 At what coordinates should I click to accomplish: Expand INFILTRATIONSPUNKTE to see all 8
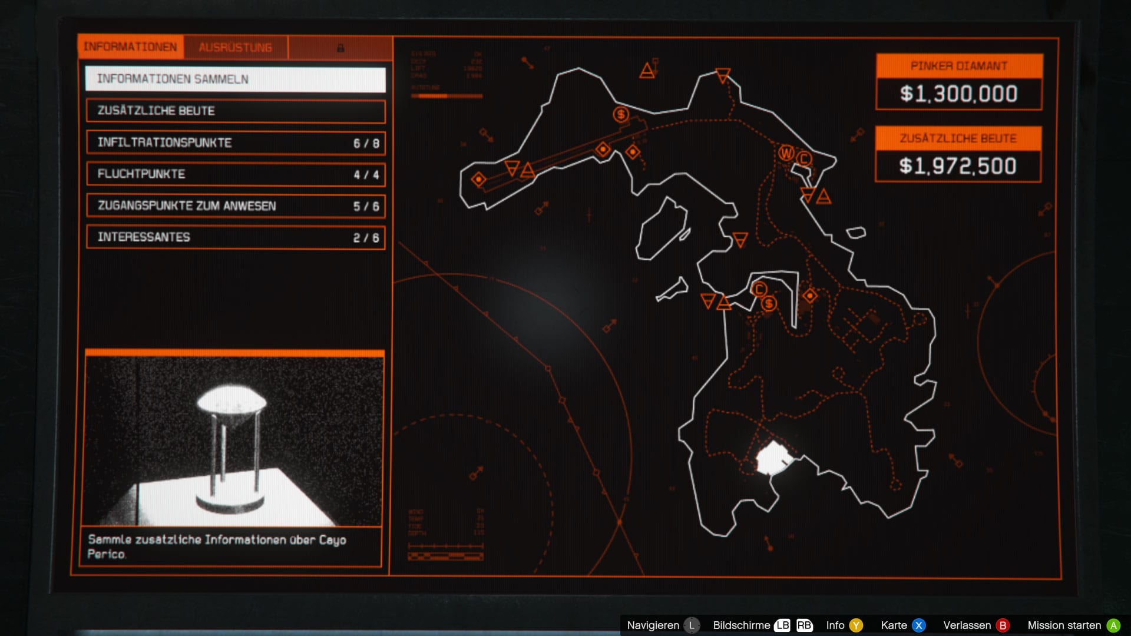(x=236, y=142)
